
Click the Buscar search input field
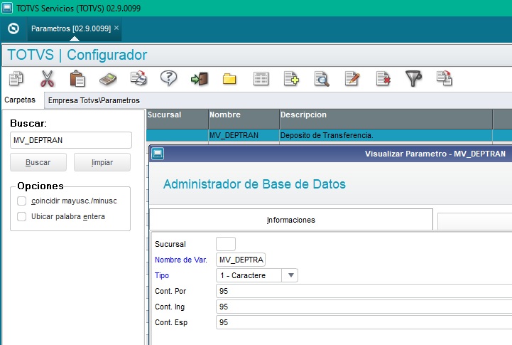(x=71, y=140)
